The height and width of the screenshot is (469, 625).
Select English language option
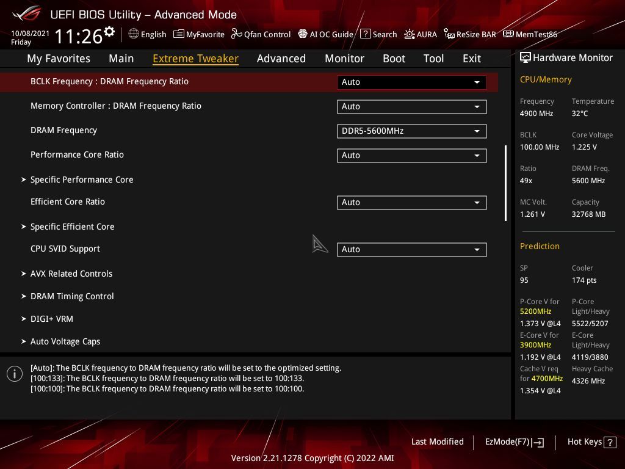click(x=153, y=35)
